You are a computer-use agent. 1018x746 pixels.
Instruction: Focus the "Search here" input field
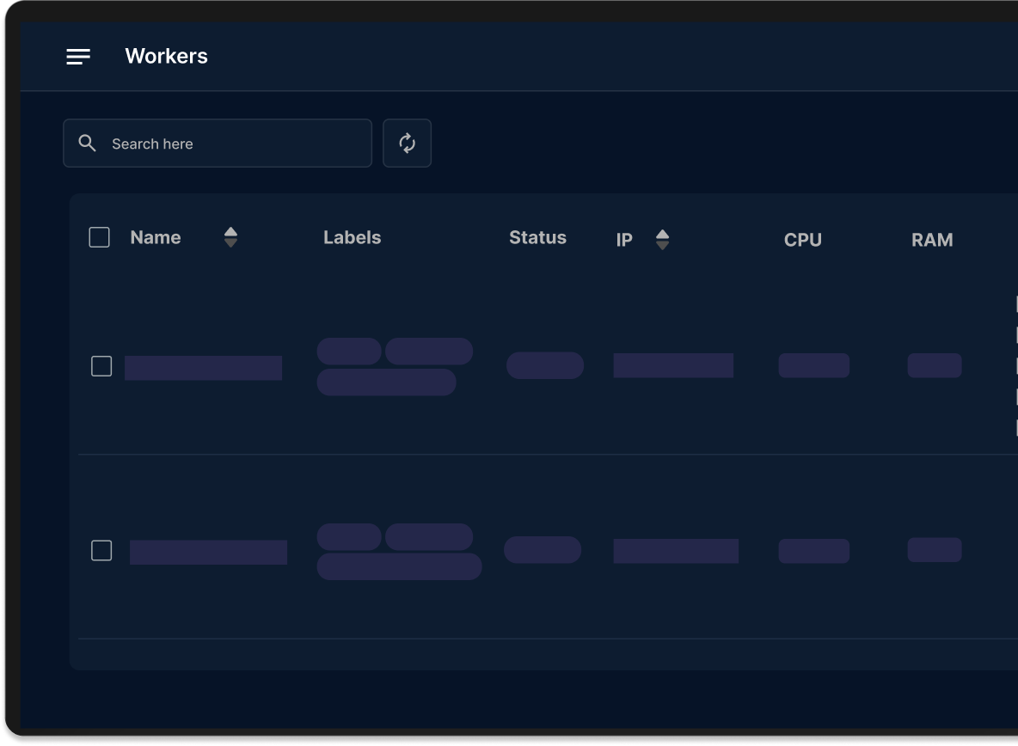click(x=232, y=144)
